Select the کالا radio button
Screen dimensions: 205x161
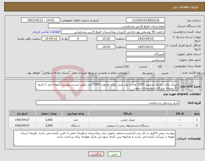coord(166,66)
